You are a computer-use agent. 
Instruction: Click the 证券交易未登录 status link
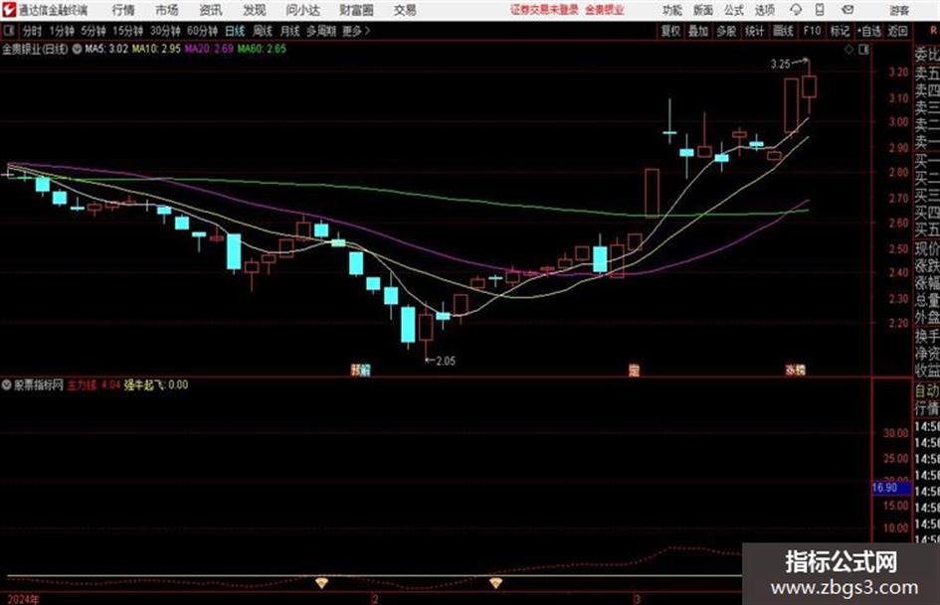[x=544, y=10]
